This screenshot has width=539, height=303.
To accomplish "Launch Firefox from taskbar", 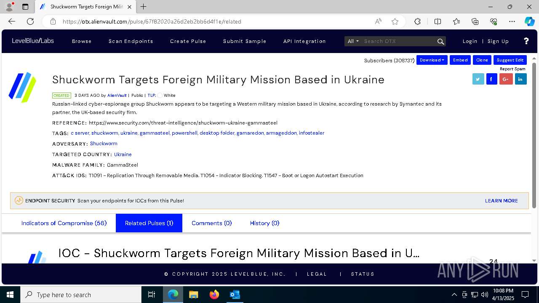I will (x=214, y=295).
